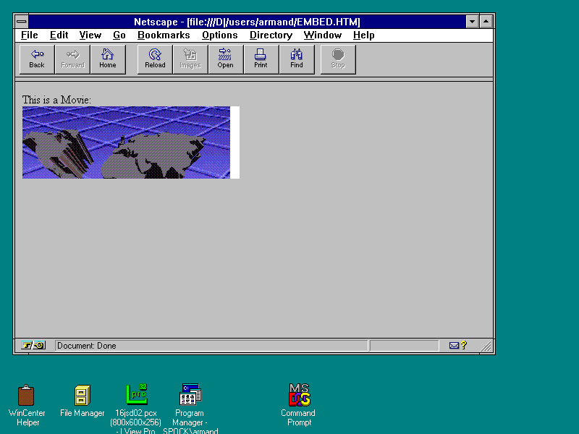
Task: Open the WinCenter Helper desktop icon
Action: click(27, 396)
